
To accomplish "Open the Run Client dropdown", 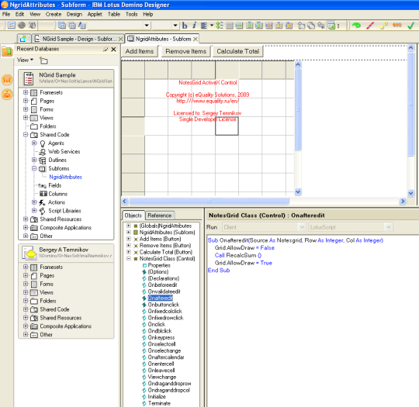I will pos(302,227).
